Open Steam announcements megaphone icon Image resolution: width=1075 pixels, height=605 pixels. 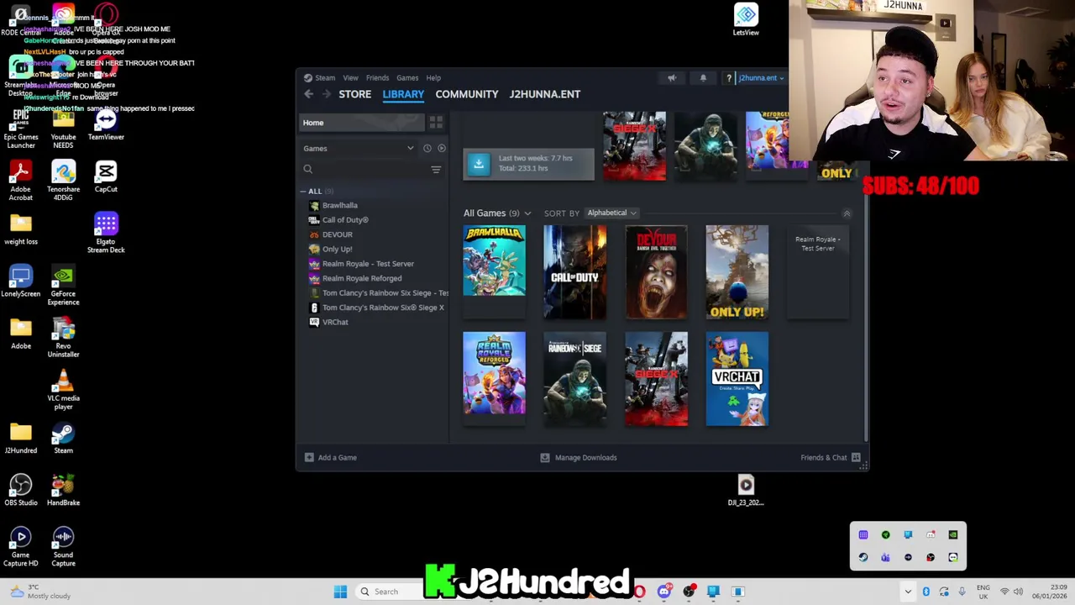pos(672,78)
